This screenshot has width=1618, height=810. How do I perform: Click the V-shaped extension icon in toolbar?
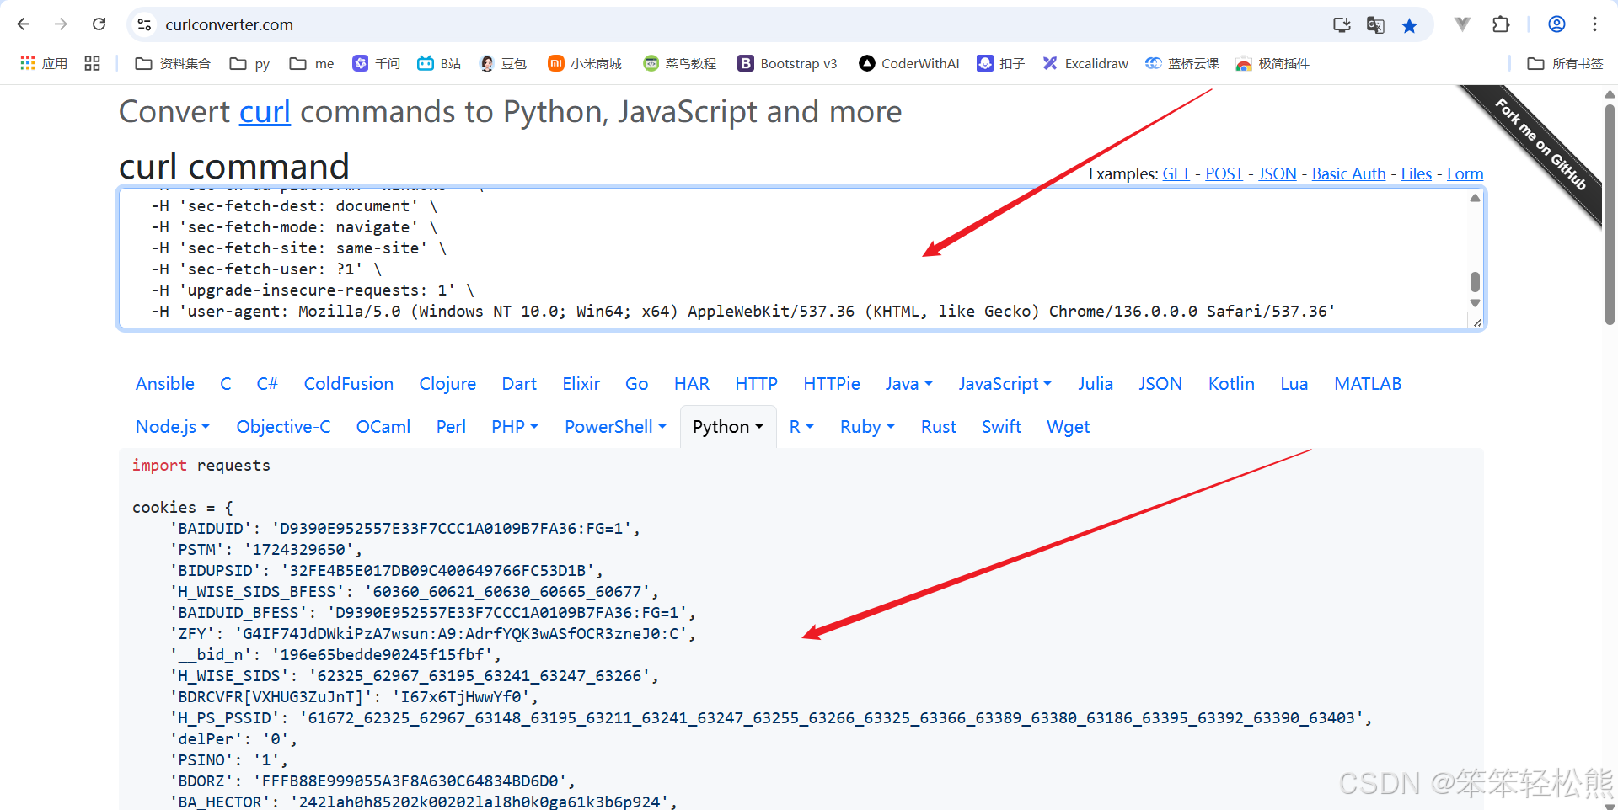tap(1463, 24)
